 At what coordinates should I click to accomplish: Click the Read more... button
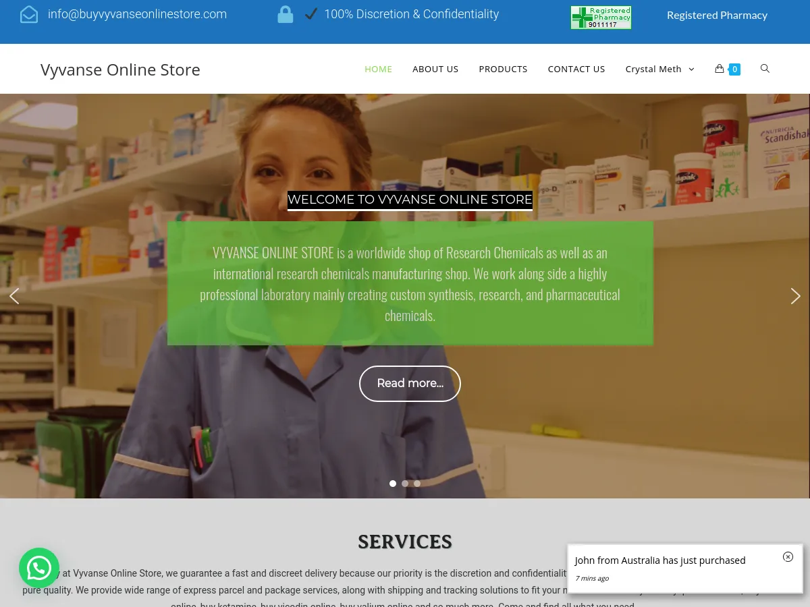(x=410, y=383)
